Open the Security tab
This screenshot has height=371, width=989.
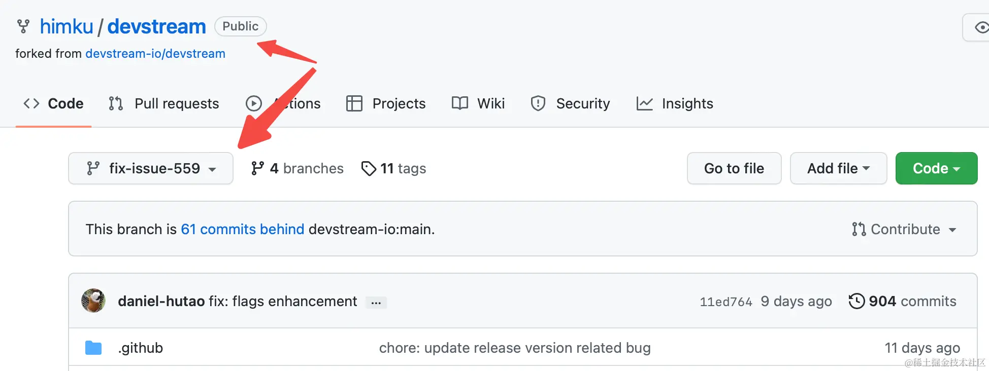(x=570, y=103)
